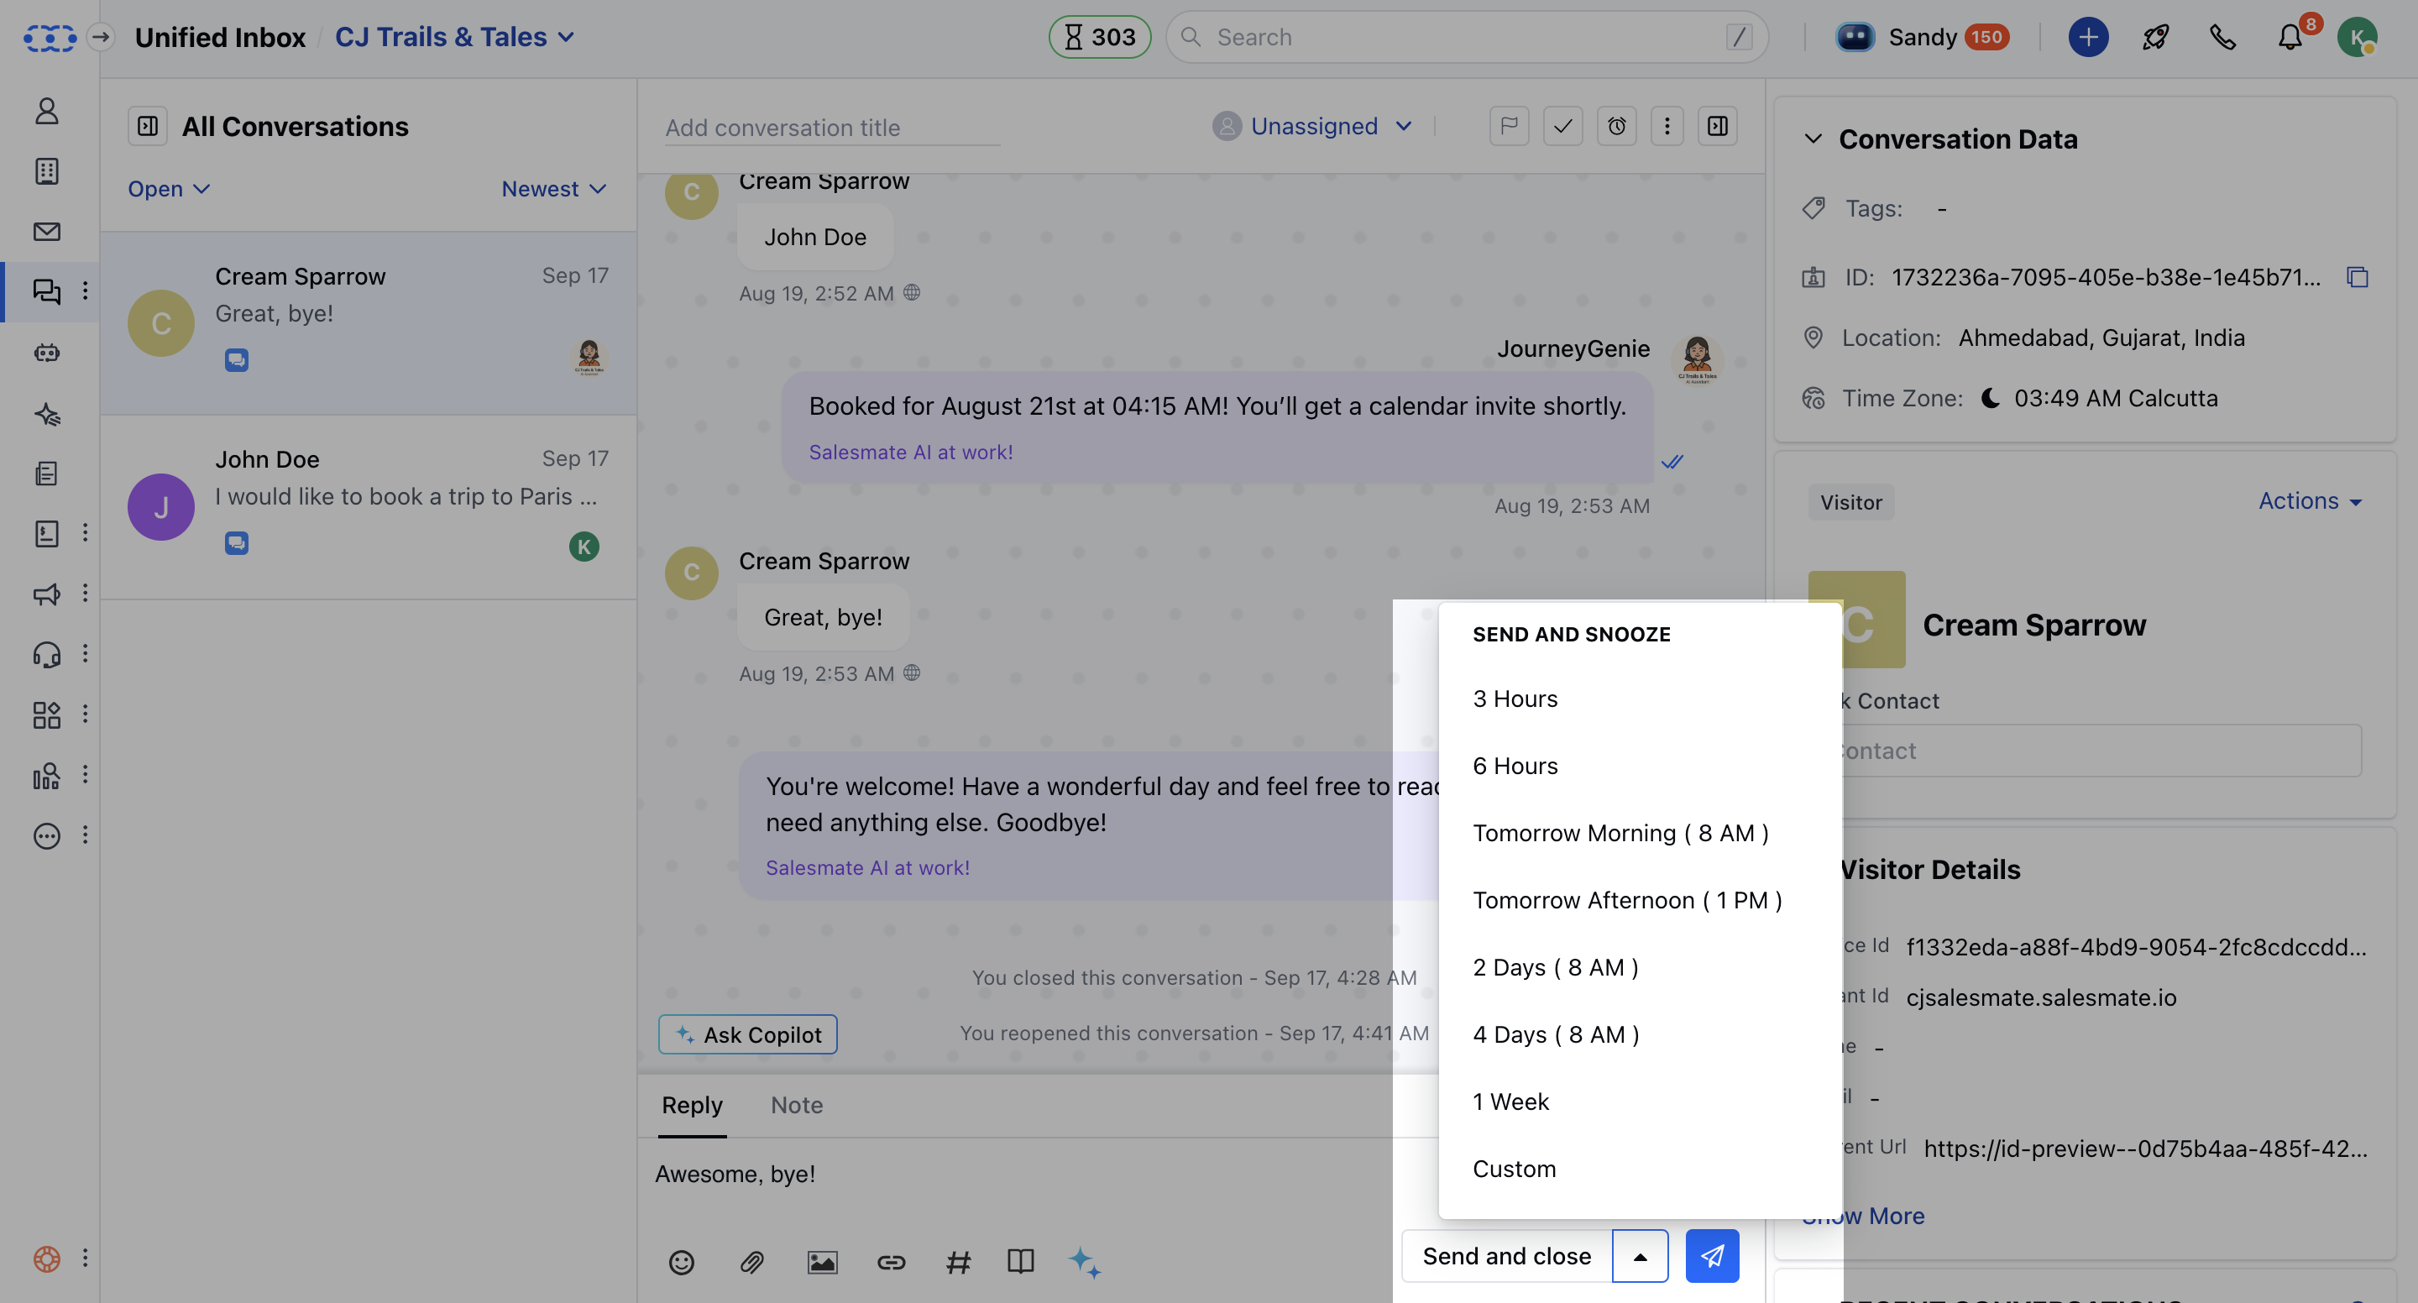The width and height of the screenshot is (2418, 1303).
Task: Open the dashboard widgets sidebar icon
Action: [x=47, y=714]
